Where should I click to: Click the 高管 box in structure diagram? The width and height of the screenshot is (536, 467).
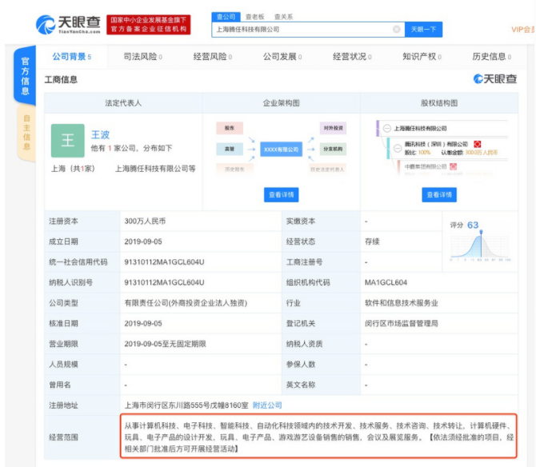click(x=230, y=150)
